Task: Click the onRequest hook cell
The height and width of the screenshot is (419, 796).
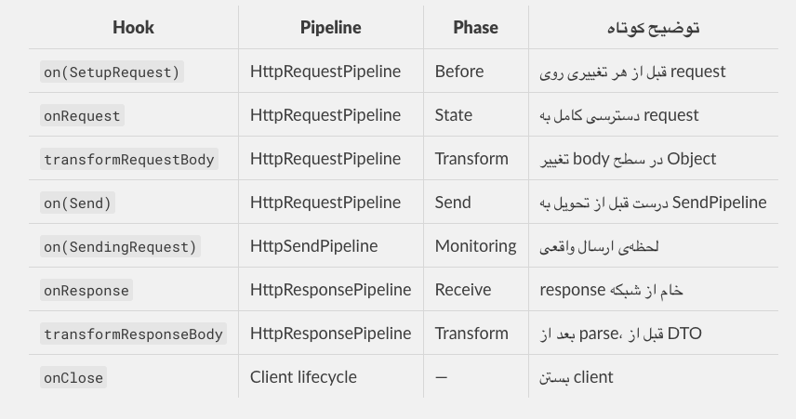Action: (x=82, y=116)
